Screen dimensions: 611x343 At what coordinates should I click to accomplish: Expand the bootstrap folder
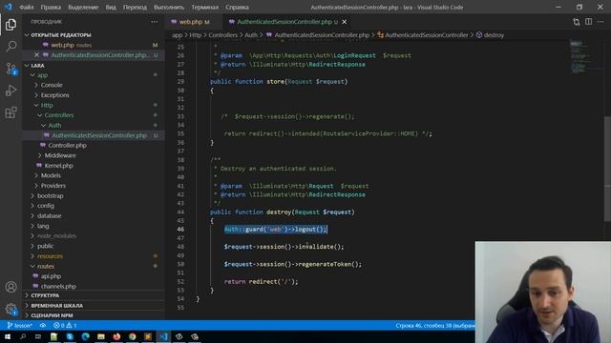51,196
